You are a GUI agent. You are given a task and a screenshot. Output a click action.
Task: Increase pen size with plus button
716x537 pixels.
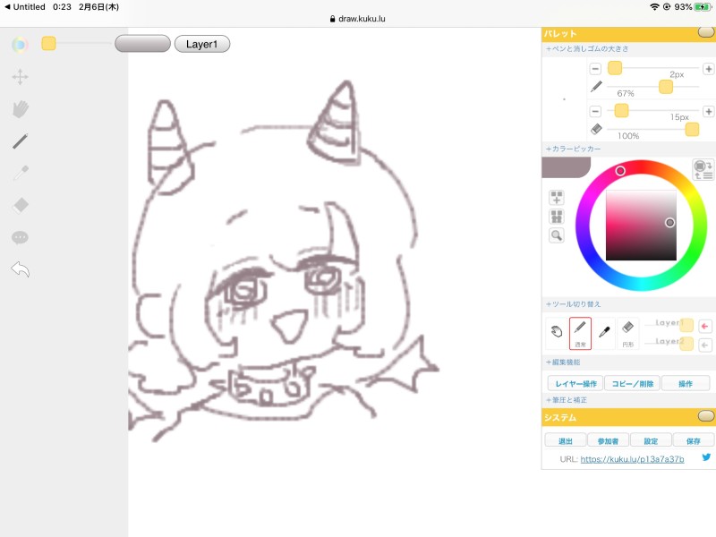[708, 69]
